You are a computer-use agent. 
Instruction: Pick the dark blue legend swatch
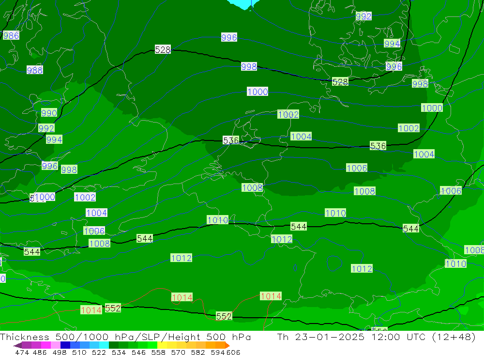tap(65, 345)
